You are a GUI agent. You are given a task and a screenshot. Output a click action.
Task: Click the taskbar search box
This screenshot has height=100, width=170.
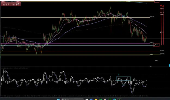coord(72,99)
